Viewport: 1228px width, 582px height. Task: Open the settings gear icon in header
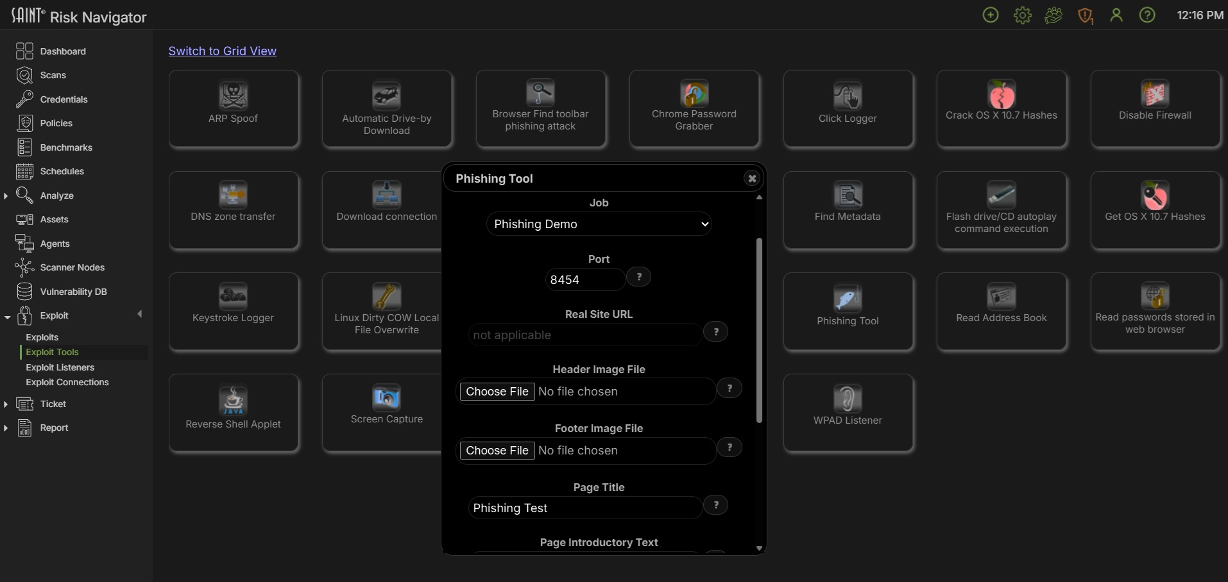[1022, 15]
